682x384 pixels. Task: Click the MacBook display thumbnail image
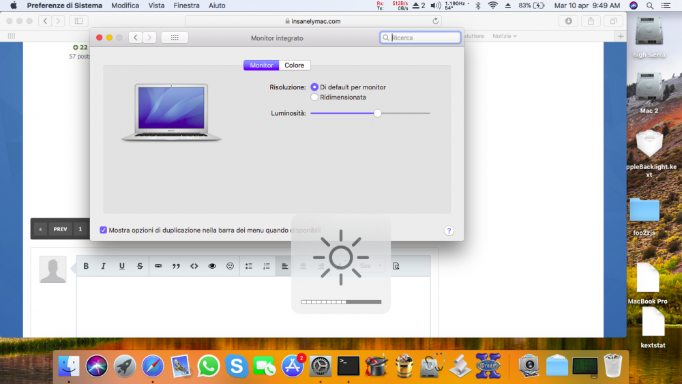click(171, 113)
